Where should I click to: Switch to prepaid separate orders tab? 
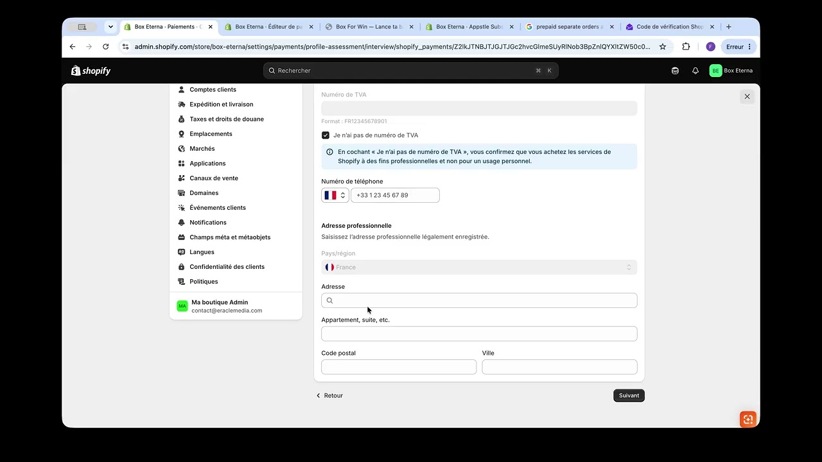tap(570, 27)
